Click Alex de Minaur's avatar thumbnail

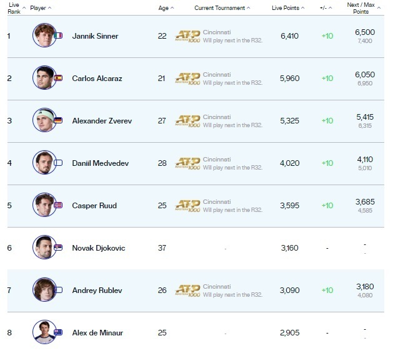coord(44,332)
